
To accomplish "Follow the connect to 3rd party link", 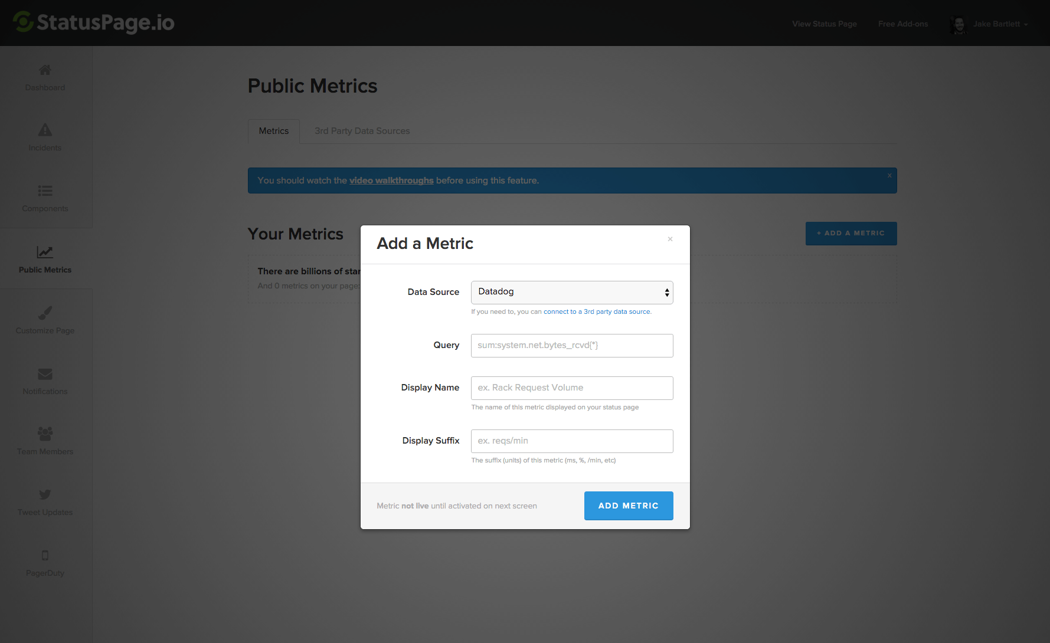I will (x=597, y=312).
